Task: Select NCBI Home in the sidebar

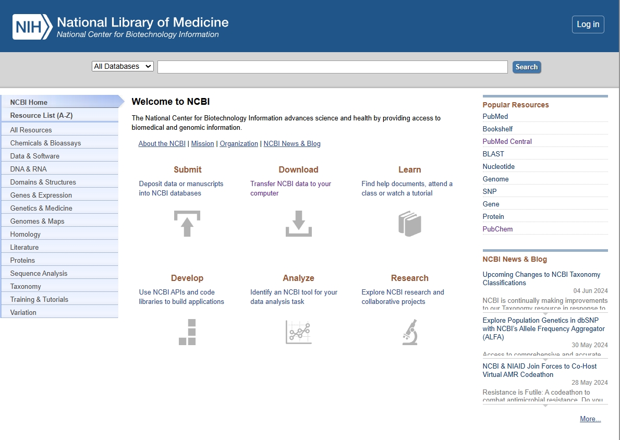Action: coord(59,102)
